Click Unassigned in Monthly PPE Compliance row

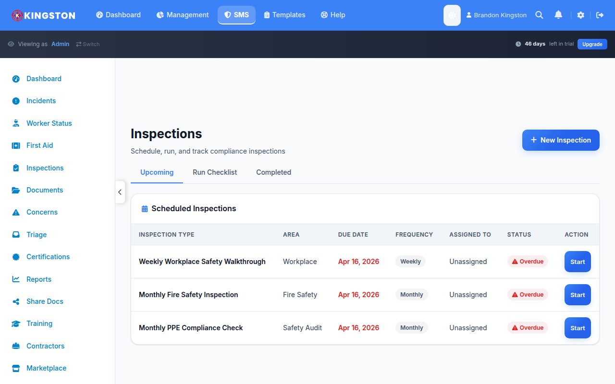tap(468, 328)
